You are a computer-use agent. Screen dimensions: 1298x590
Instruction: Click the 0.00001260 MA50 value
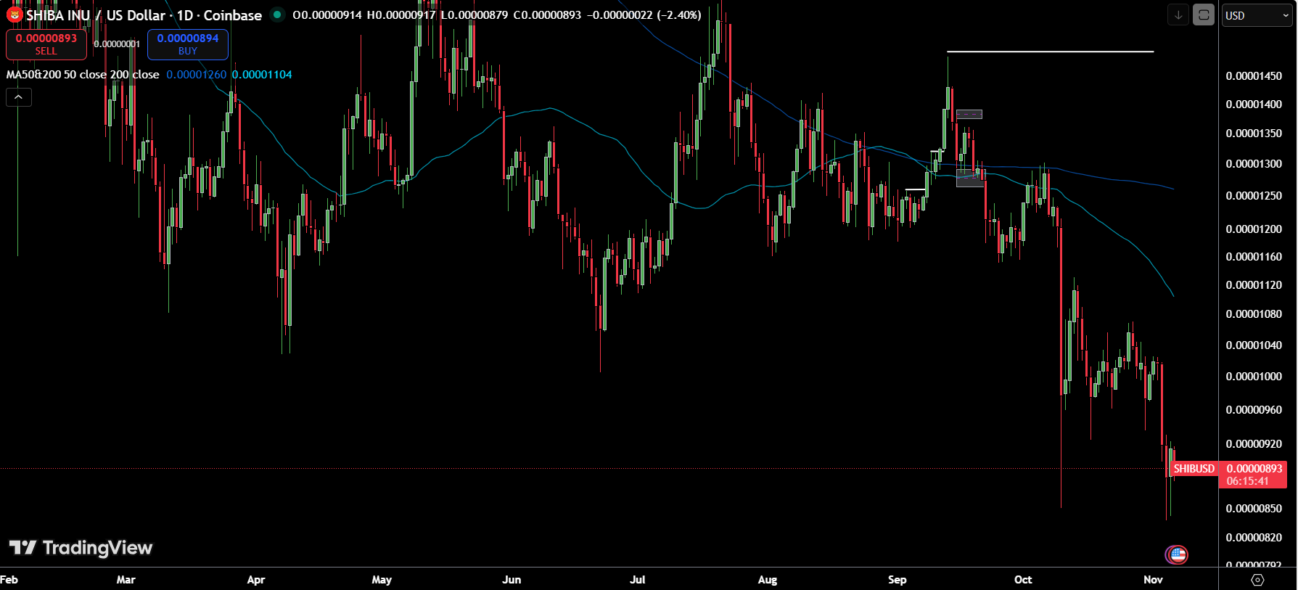tap(196, 75)
